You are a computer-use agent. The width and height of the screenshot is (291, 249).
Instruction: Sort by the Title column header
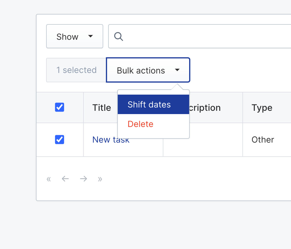pos(102,108)
